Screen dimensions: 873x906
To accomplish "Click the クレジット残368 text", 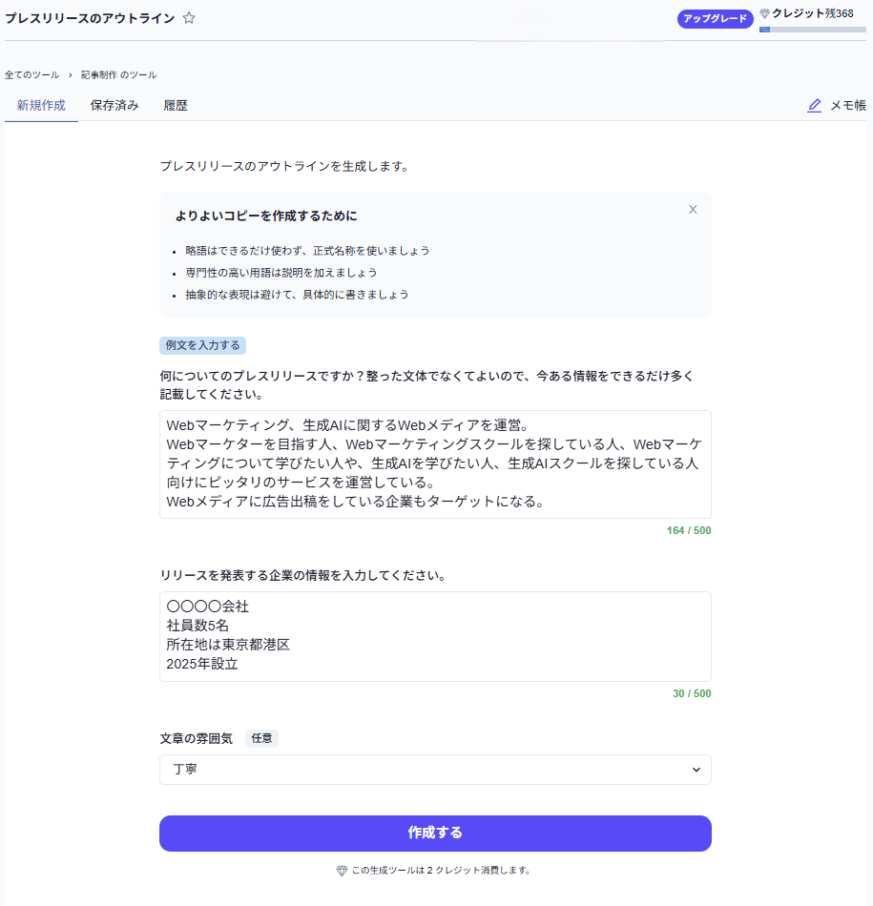I will (x=812, y=13).
